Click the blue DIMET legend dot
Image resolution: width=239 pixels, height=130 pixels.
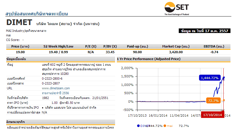(x=138, y=126)
